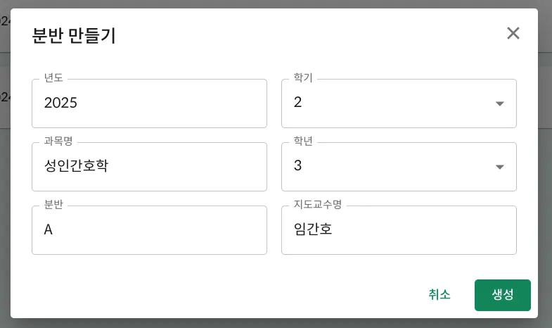Click the 학년 dropdown arrow
Screen dimensions: 552x328
pos(500,167)
